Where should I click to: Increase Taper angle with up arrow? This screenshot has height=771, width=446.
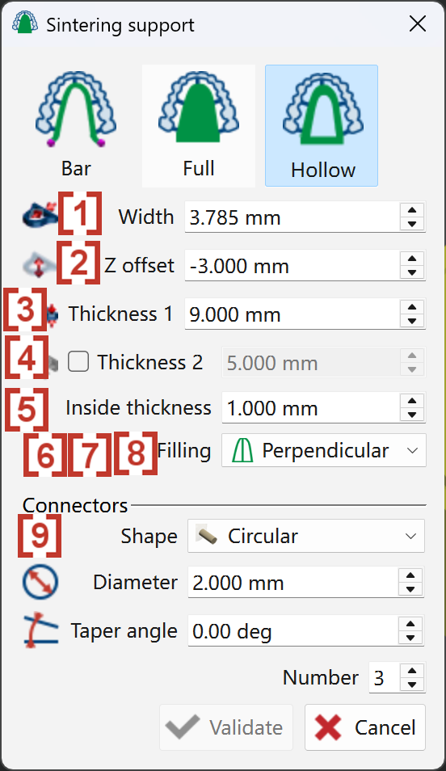point(410,625)
